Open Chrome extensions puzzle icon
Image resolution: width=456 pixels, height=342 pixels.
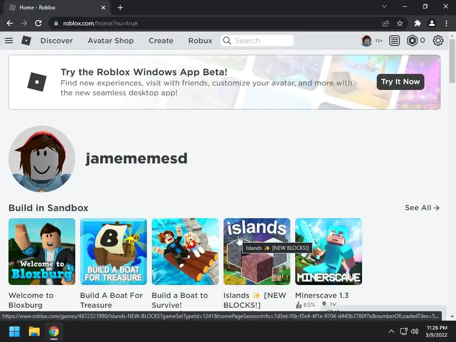418,23
